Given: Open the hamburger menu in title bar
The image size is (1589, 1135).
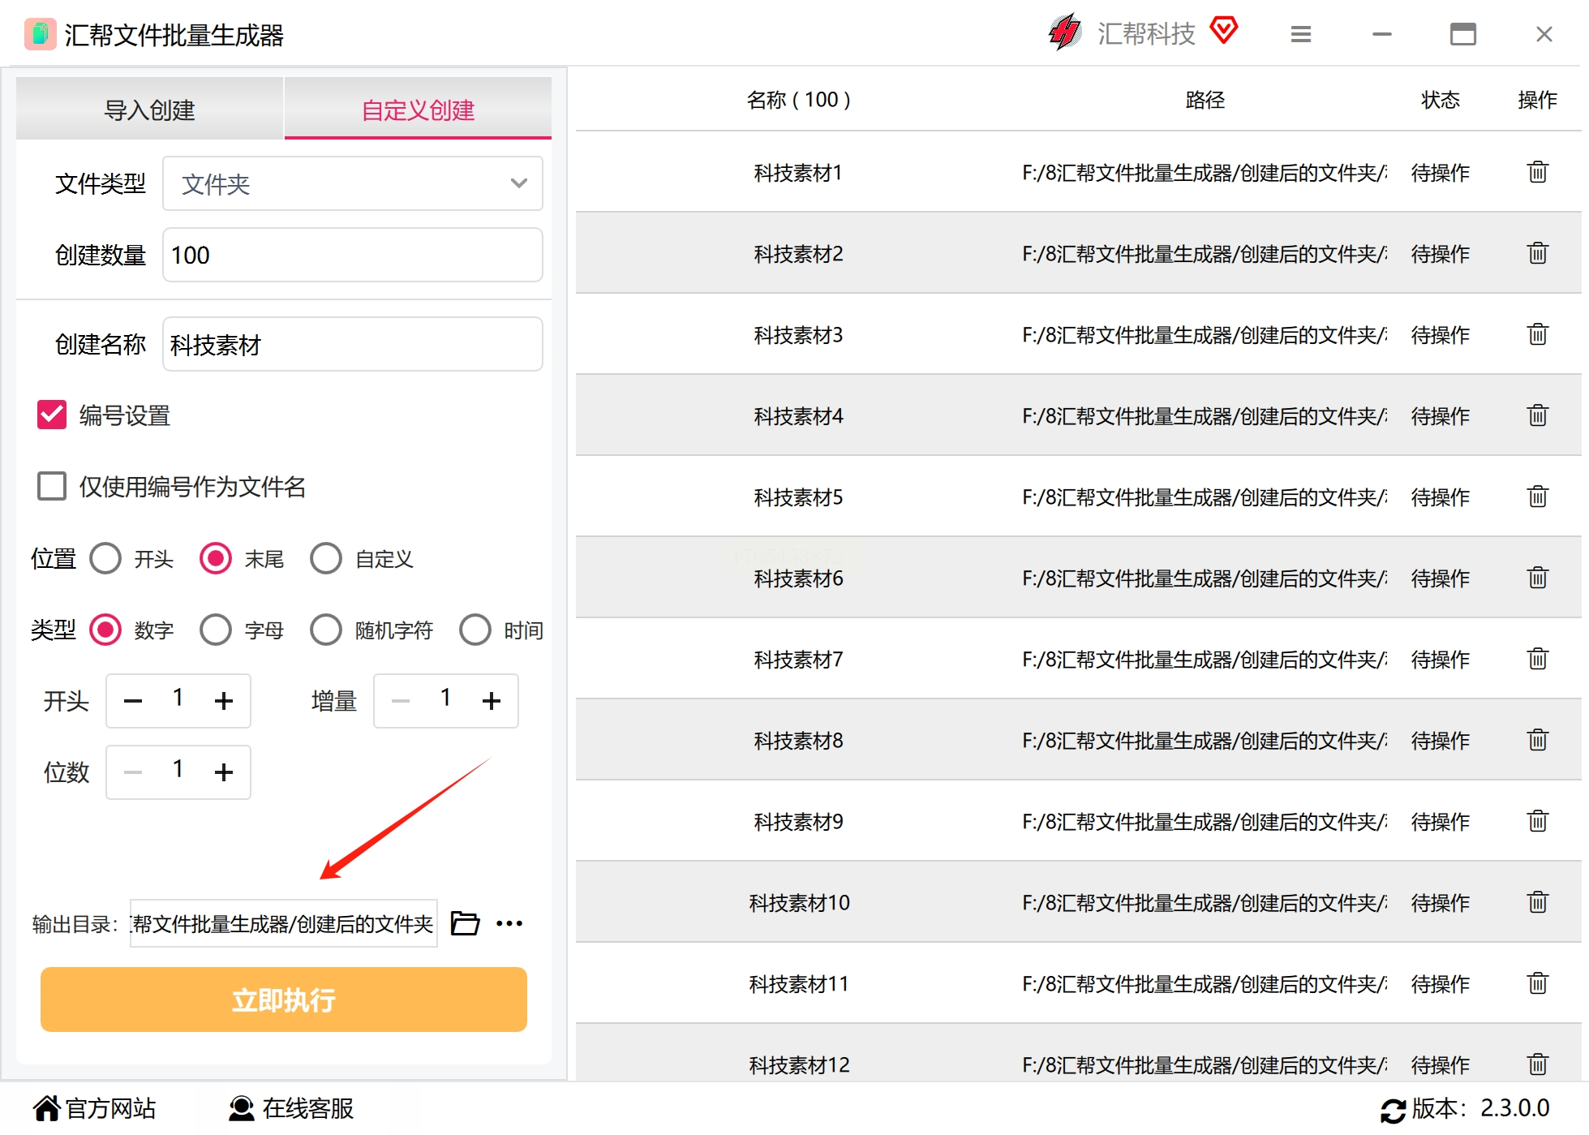Looking at the screenshot, I should 1301,34.
